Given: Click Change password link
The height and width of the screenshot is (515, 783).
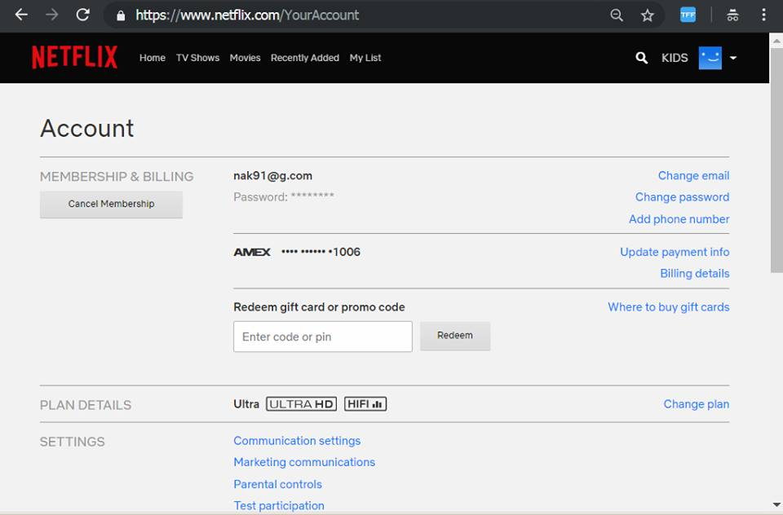Looking at the screenshot, I should coord(682,197).
